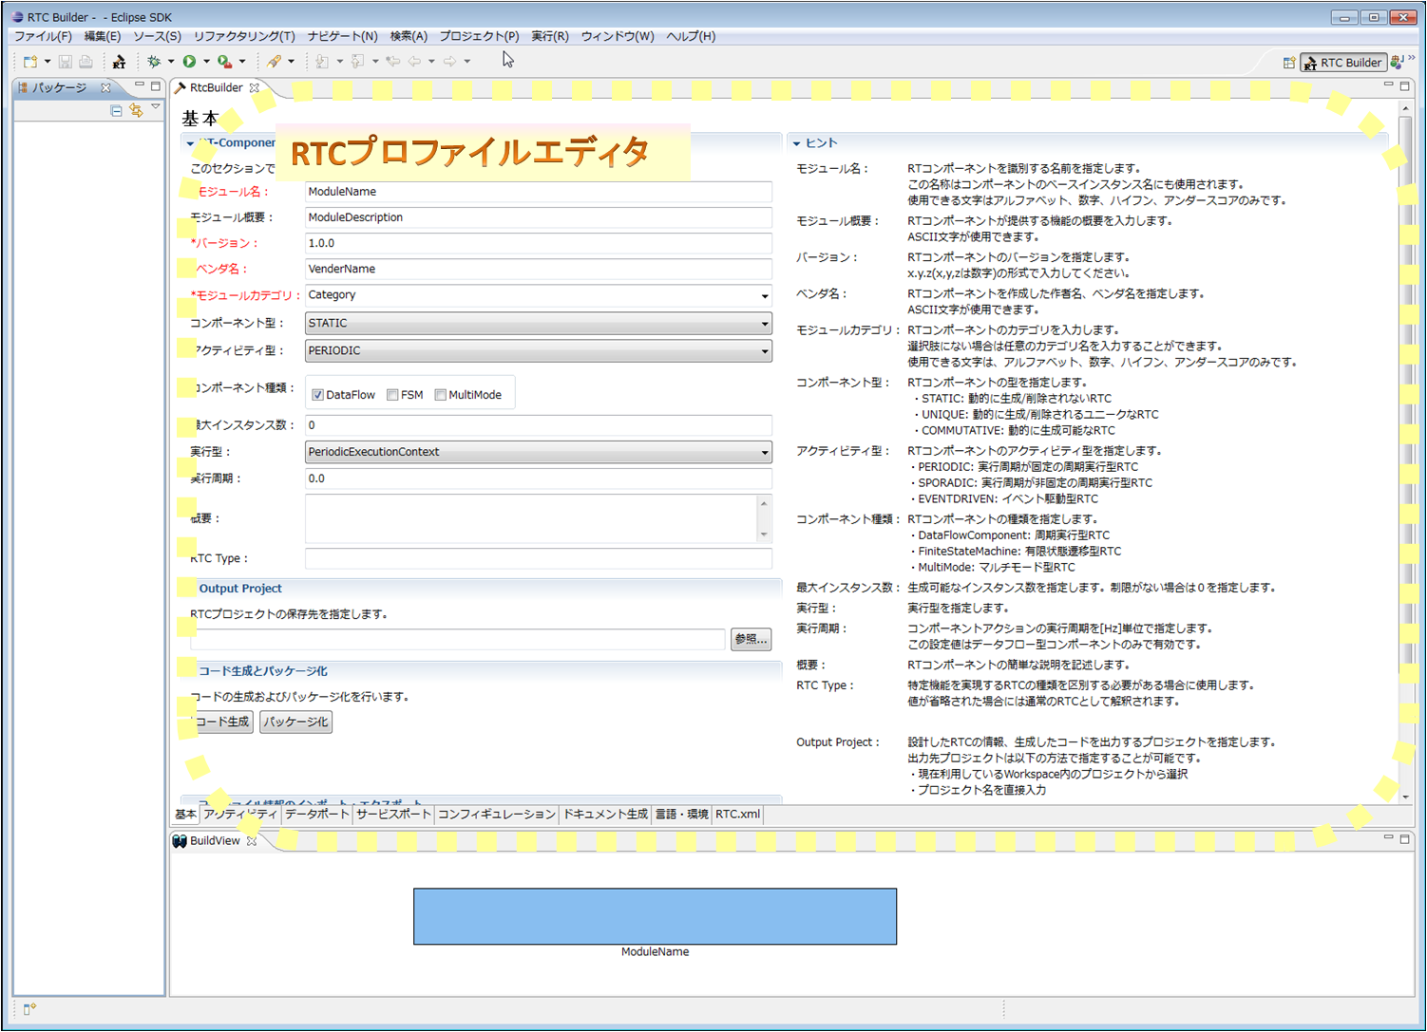Maximize the BuildView panel

pyautogui.click(x=1405, y=838)
